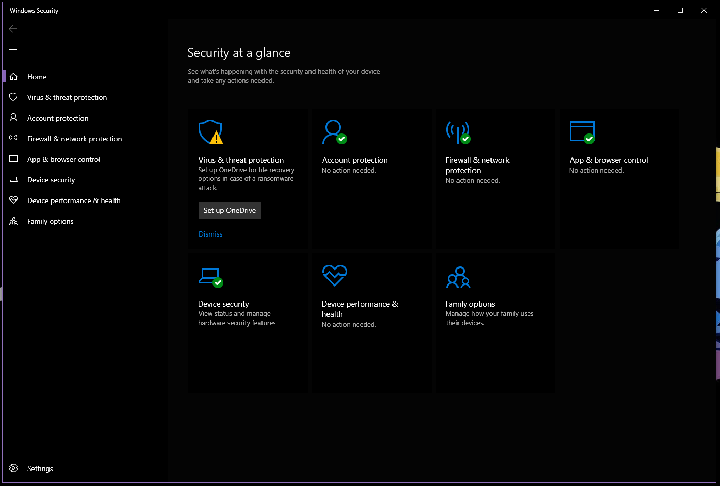Click the Settings gear icon
This screenshot has height=486, width=720.
[x=13, y=468]
